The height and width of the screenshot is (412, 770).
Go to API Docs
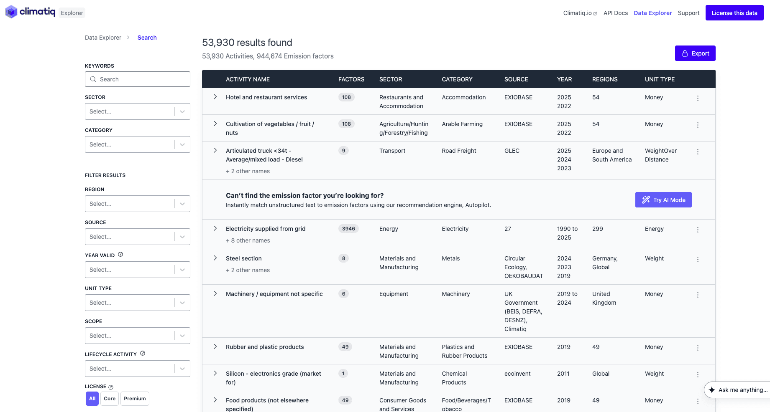[x=616, y=13]
